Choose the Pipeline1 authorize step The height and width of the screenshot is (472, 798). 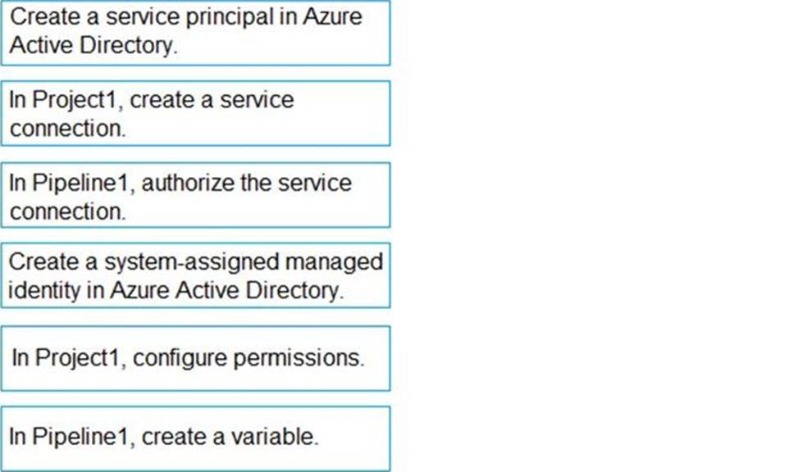[x=195, y=195]
